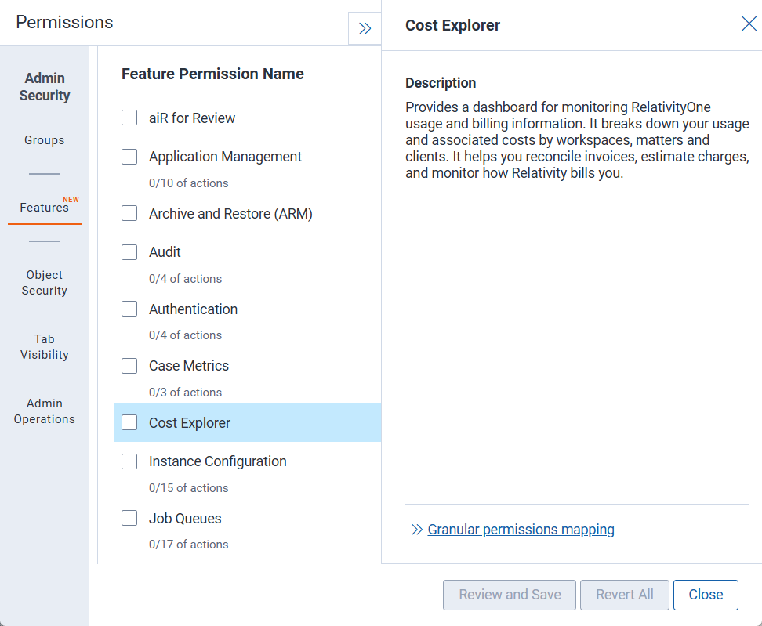Collapse the details panel with double-chevron icon
The height and width of the screenshot is (626, 762).
pyautogui.click(x=365, y=29)
